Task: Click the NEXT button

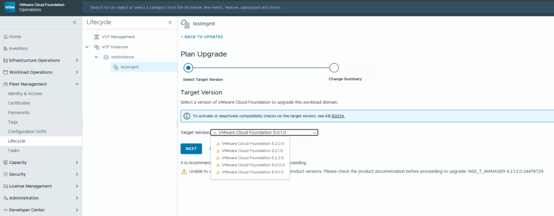Action: point(191,148)
